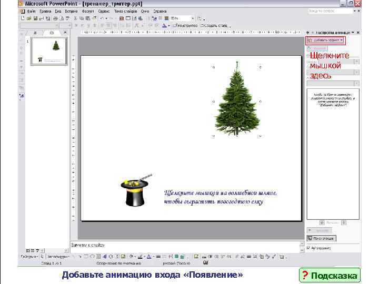Select the slide 1 thumbnail
Screen dimensions: 379x284
click(x=49, y=51)
